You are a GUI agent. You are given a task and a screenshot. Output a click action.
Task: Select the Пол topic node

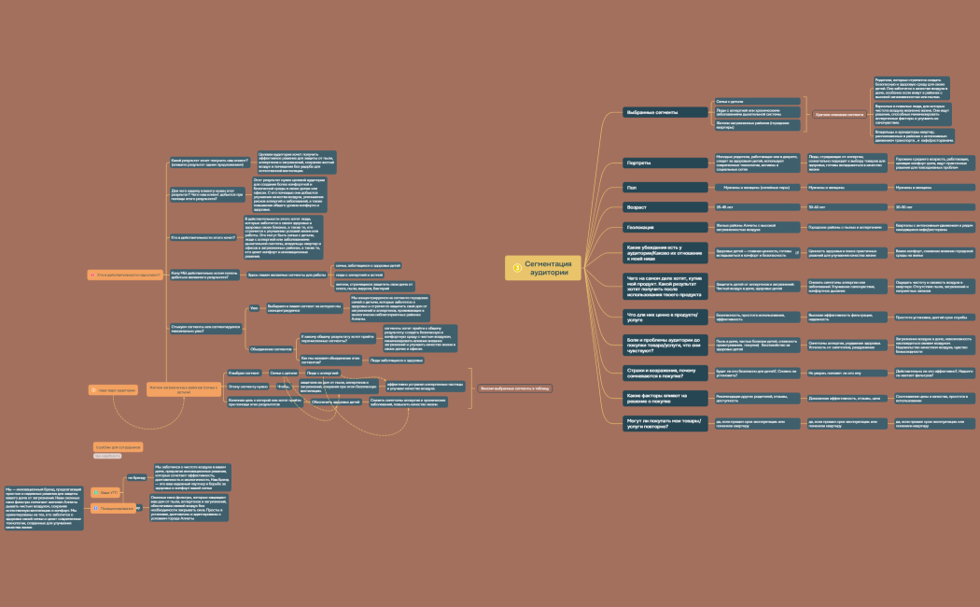[666, 187]
